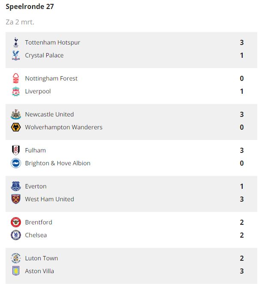The height and width of the screenshot is (289, 277).
Task: Click the Newcastle United club crest
Action: pyautogui.click(x=16, y=114)
